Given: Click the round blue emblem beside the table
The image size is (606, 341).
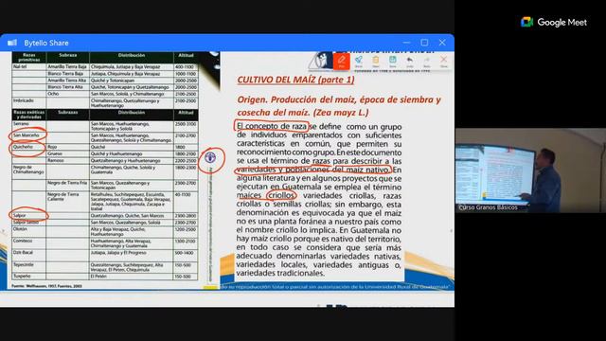Looking at the screenshot, I should pyautogui.click(x=210, y=157).
